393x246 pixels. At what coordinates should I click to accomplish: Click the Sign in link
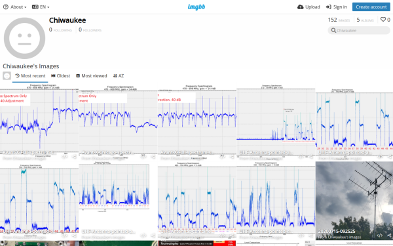pyautogui.click(x=337, y=7)
